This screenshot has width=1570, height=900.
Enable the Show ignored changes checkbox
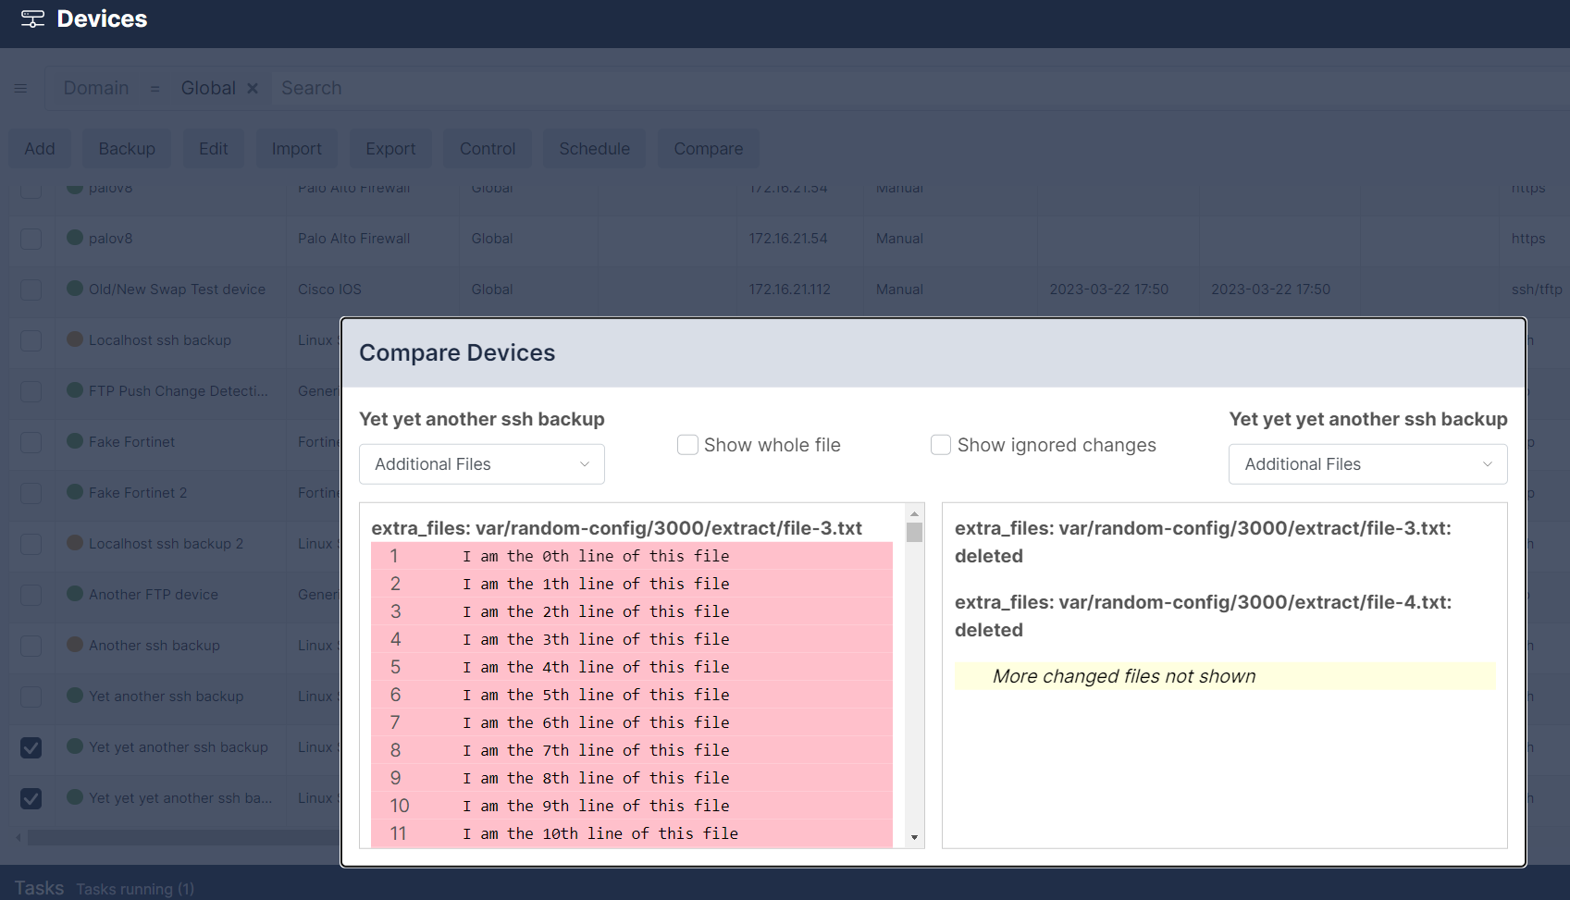(941, 445)
